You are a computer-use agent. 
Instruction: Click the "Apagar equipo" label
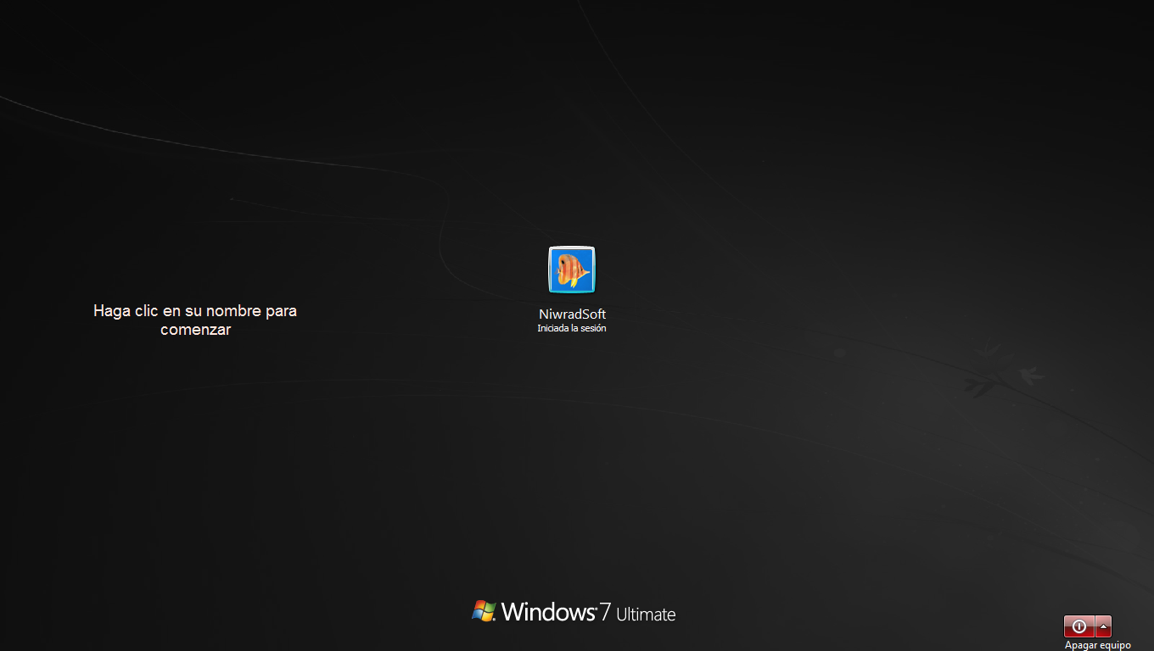click(1098, 645)
